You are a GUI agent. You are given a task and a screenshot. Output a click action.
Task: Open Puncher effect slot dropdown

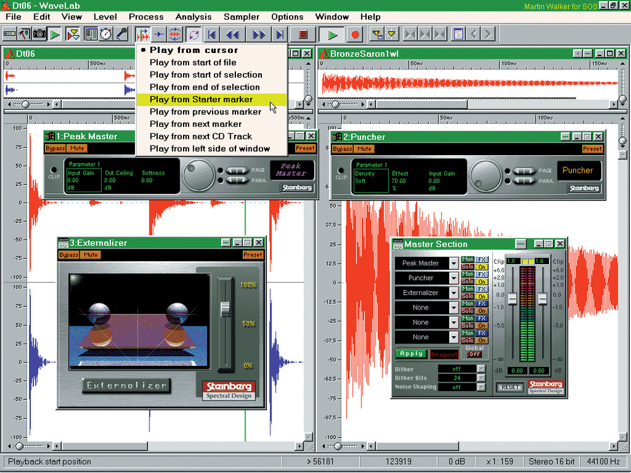tap(454, 278)
